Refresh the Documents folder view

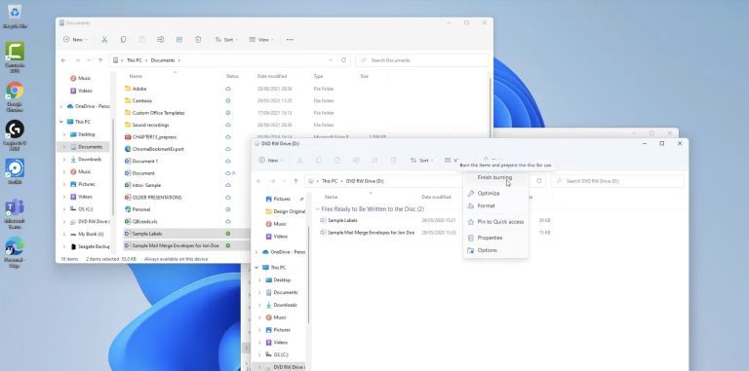tap(343, 60)
